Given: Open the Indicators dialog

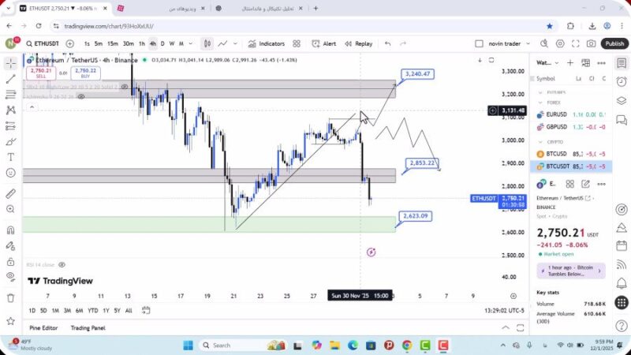Looking at the screenshot, I should (267, 44).
